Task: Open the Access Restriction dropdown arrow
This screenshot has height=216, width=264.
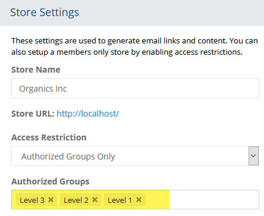Action: [x=253, y=156]
